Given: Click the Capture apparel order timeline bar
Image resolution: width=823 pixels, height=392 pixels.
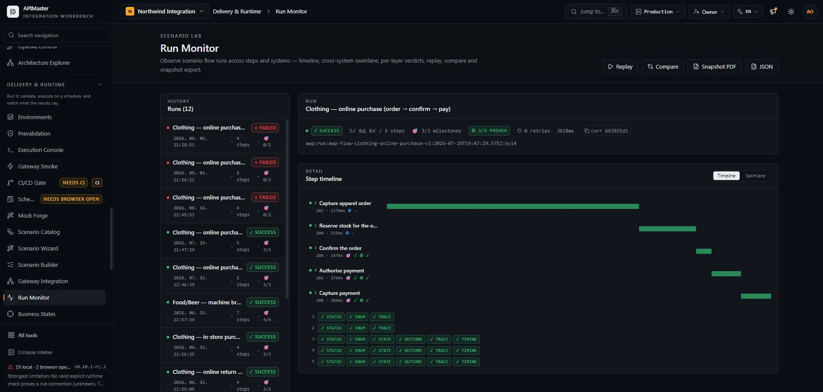Looking at the screenshot, I should coord(513,206).
